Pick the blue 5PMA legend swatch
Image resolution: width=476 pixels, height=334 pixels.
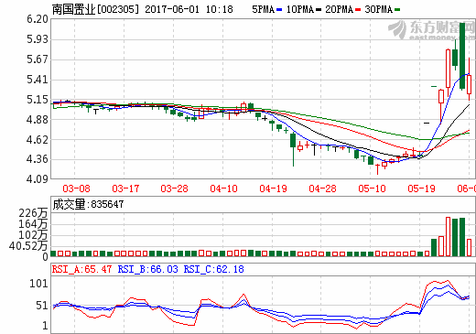(x=279, y=10)
